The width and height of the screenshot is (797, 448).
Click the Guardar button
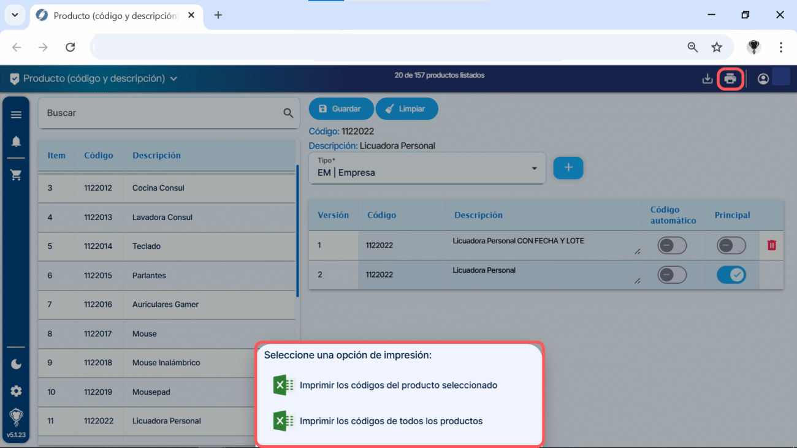[x=341, y=108]
